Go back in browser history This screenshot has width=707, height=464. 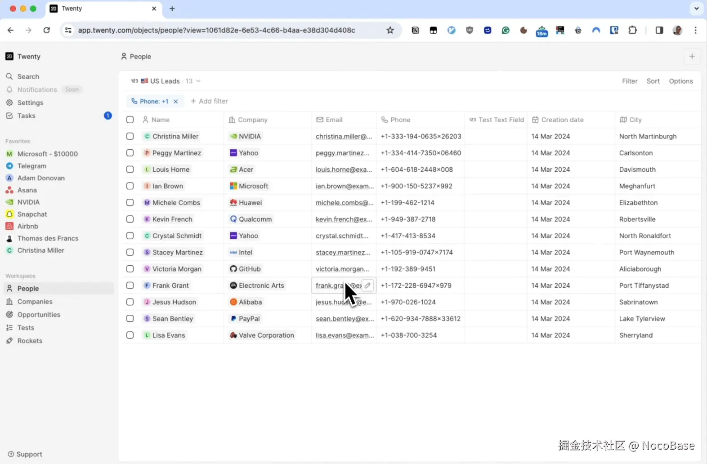coord(11,30)
